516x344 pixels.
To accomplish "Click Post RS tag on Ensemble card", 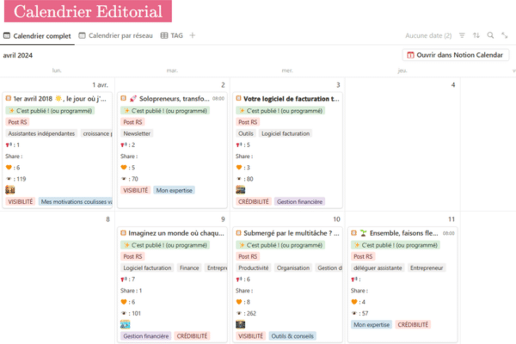I will [363, 256].
